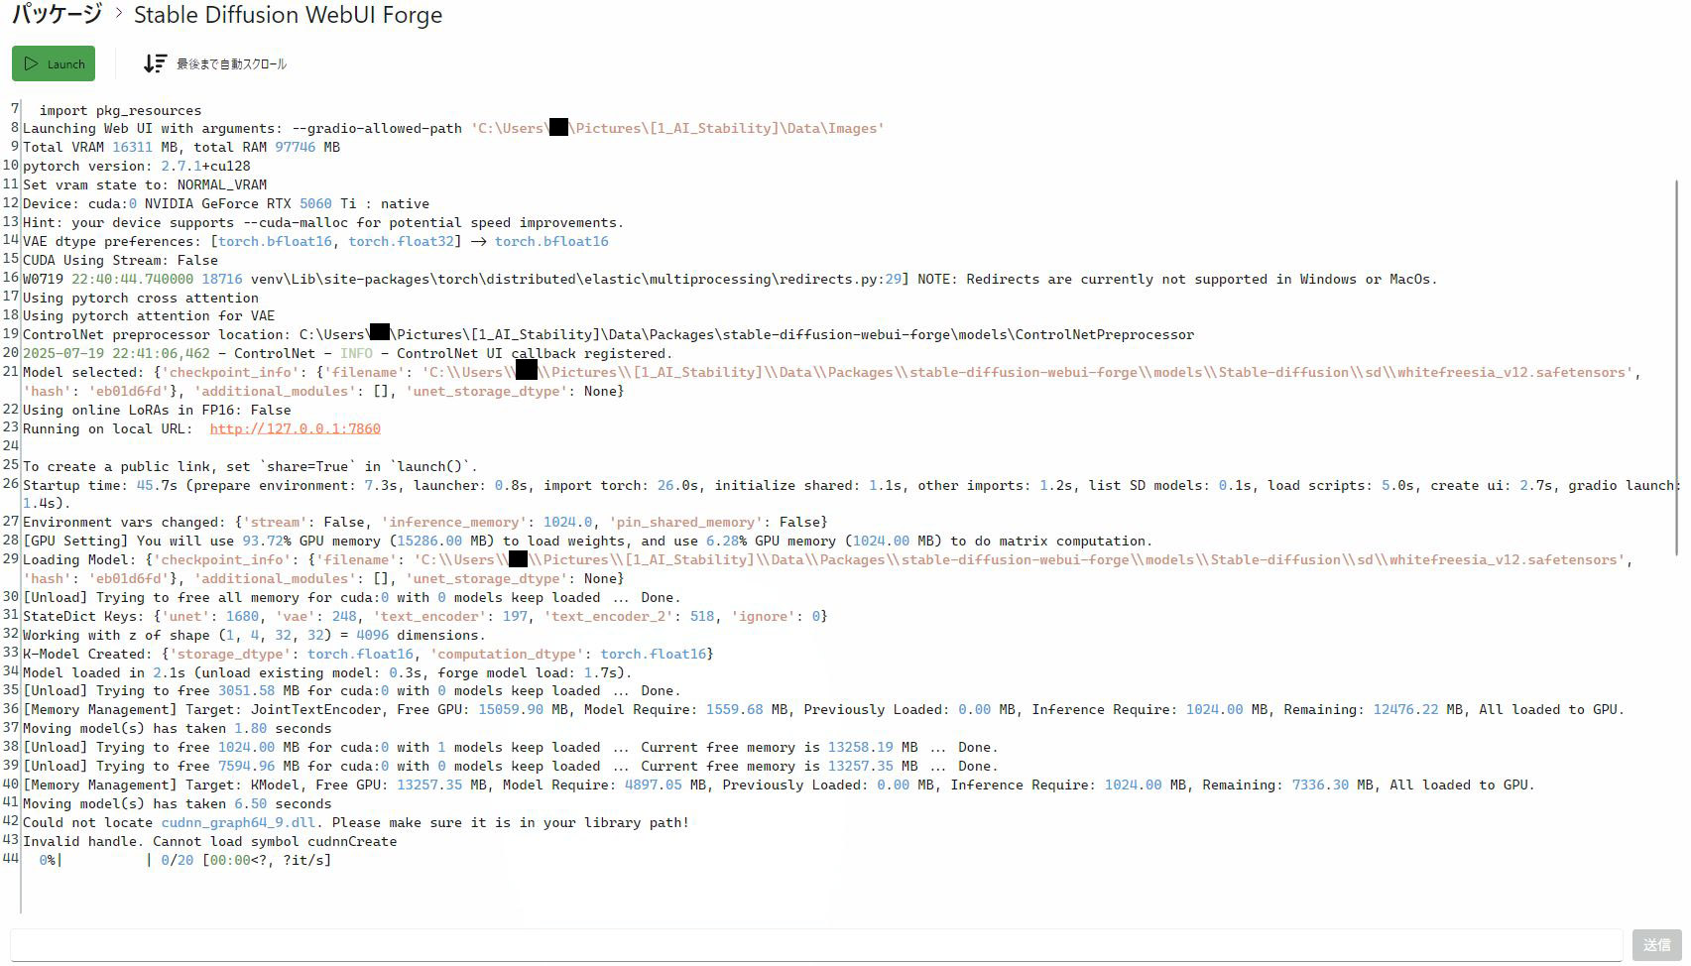Image resolution: width=1691 pixels, height=966 pixels.
Task: Click the 'Device: cuda:0 NVIDIA GeForce RTX 5060 Ti' line
Action: click(x=226, y=203)
